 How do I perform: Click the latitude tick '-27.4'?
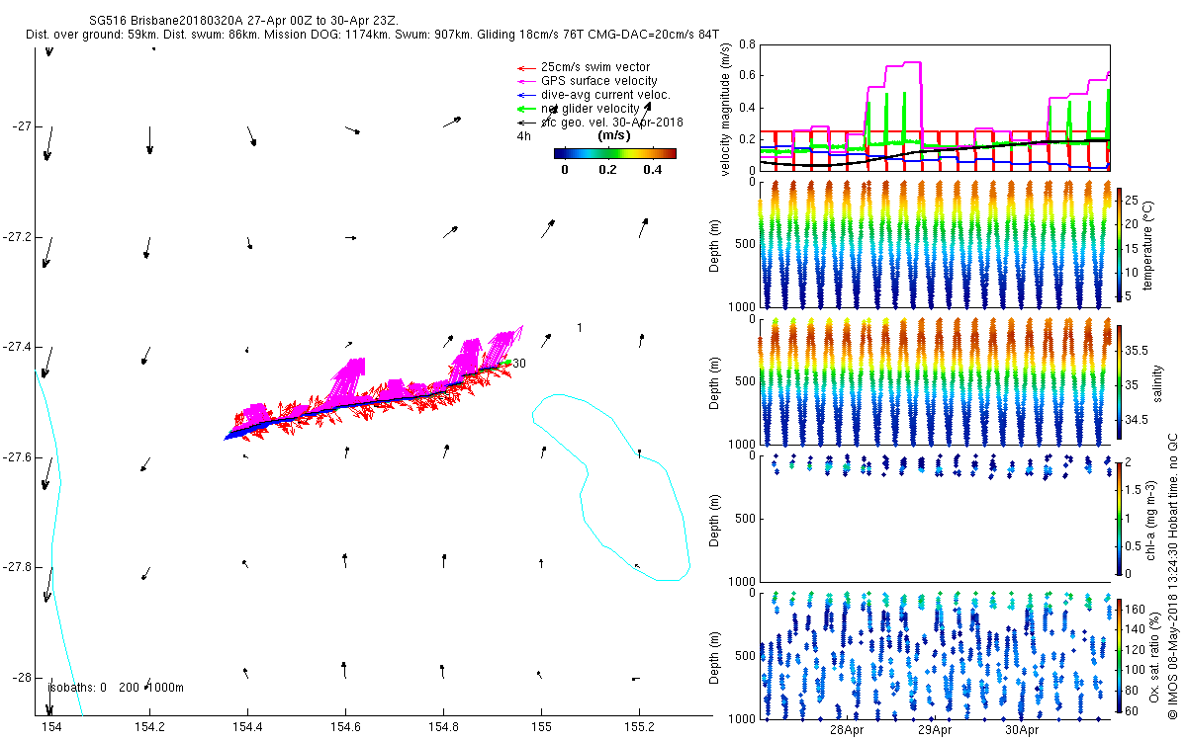[18, 347]
